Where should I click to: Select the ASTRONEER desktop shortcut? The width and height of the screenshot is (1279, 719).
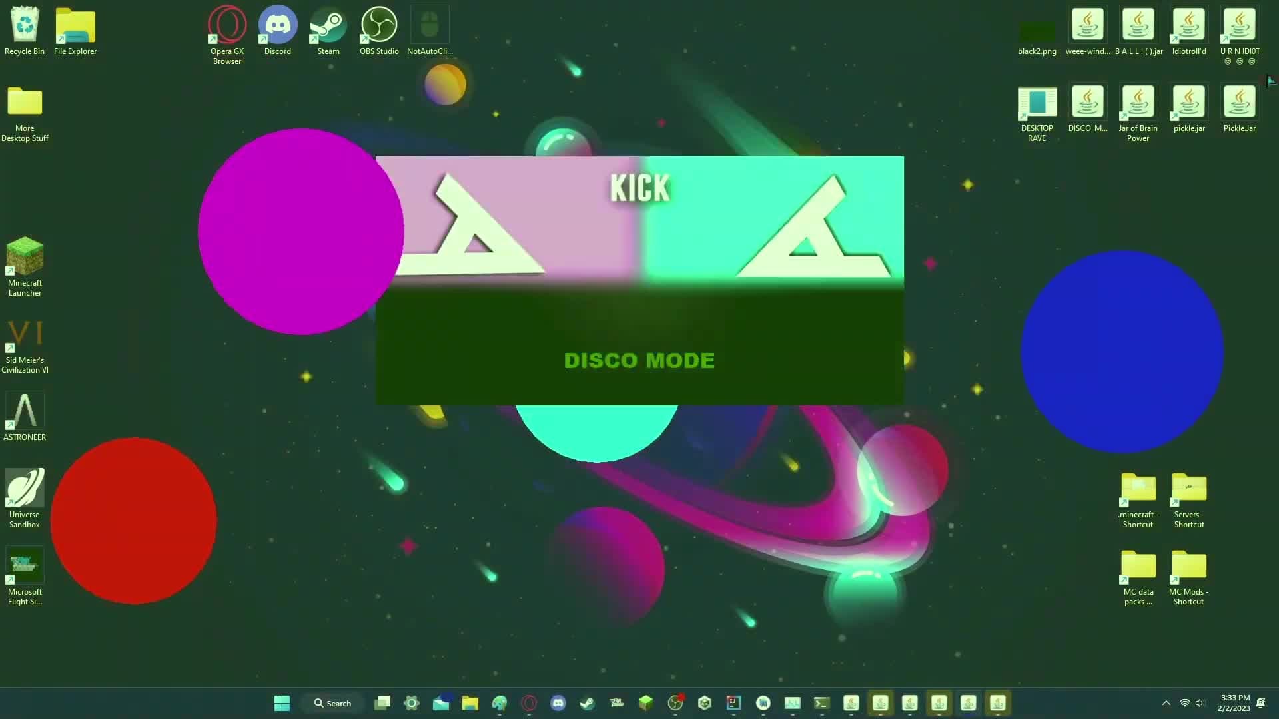[25, 417]
